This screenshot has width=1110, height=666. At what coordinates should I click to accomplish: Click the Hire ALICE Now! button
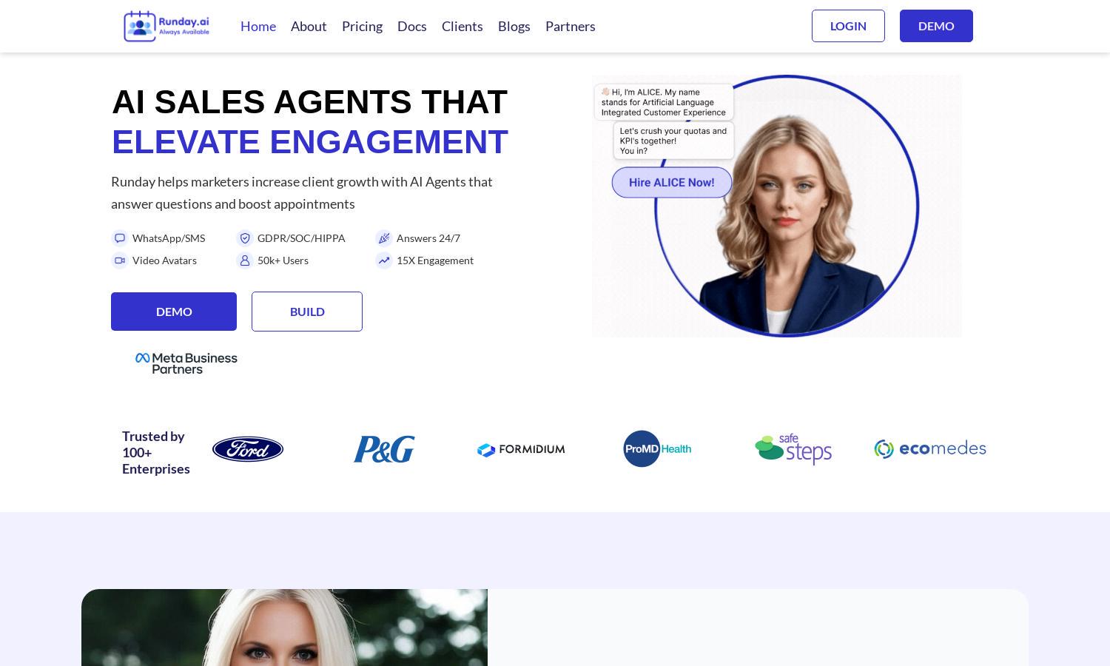tap(672, 182)
